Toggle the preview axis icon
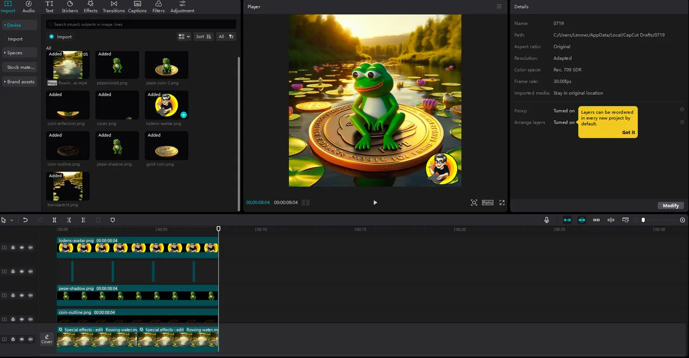Viewport: 689px width, 358px height. [611, 220]
